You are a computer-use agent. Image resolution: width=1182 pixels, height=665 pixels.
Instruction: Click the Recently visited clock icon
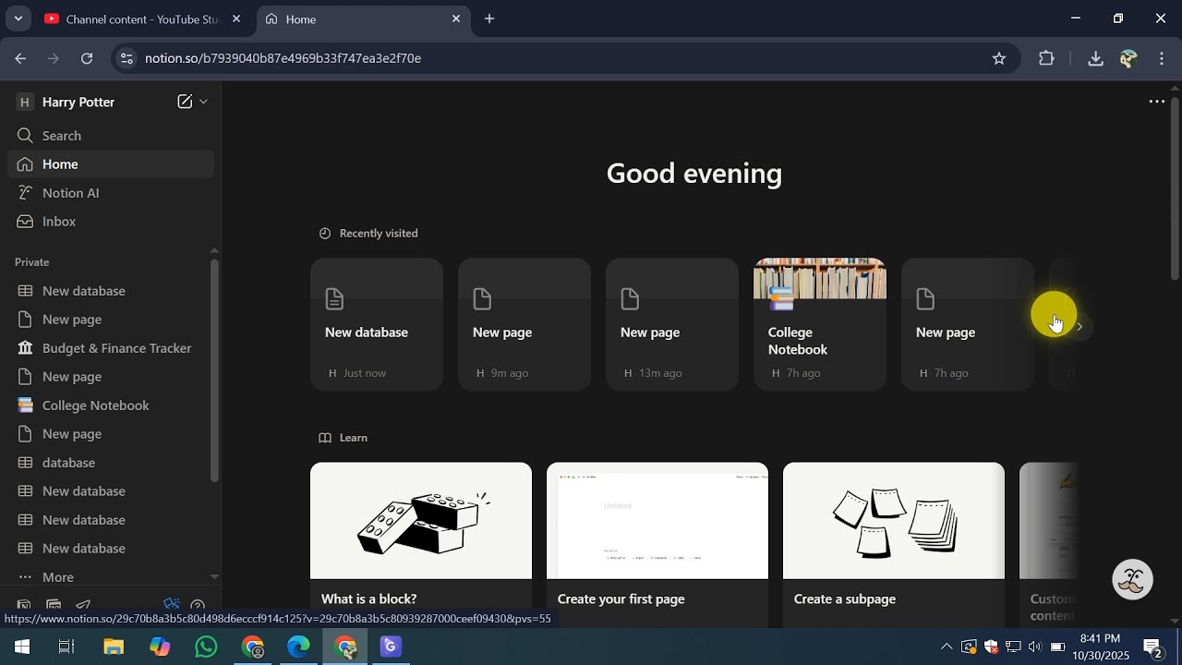tap(324, 234)
